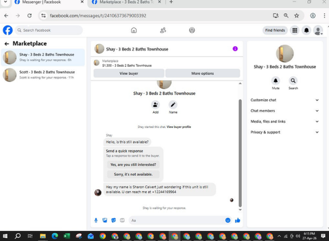Open the $1,300 Marketplace listing link

coord(127,66)
